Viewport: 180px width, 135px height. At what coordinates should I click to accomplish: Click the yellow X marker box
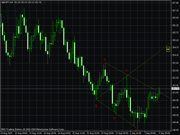[x=168, y=49]
